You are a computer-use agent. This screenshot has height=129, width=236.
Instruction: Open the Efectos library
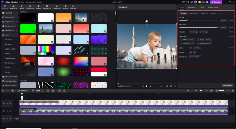coord(73,7)
